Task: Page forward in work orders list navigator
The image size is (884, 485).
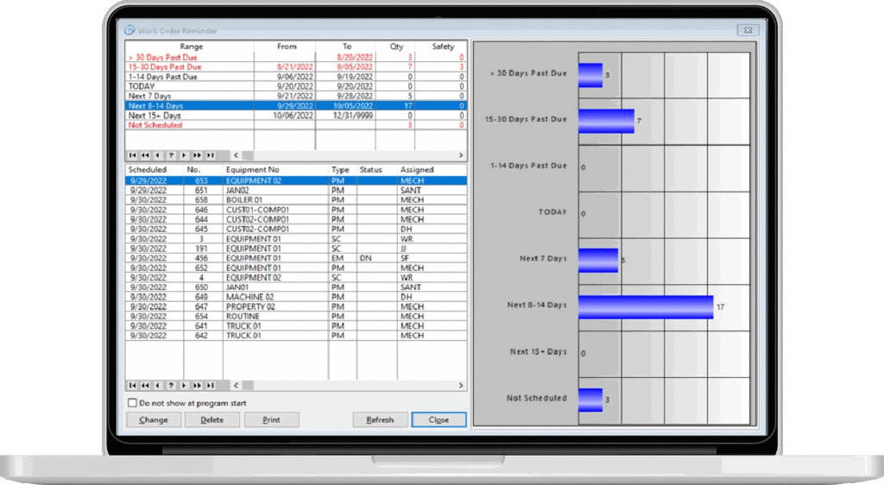Action: 198,385
